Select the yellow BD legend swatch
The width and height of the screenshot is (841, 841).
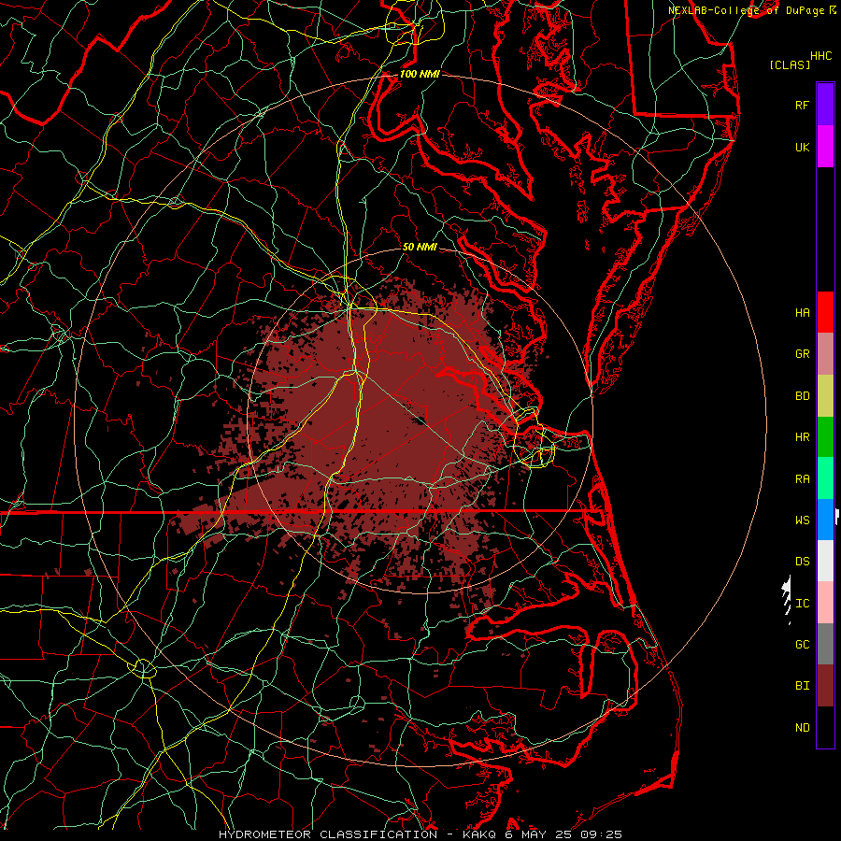tap(825, 396)
